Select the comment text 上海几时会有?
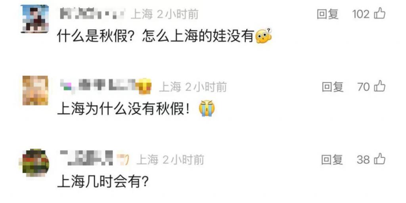The width and height of the screenshot is (406, 203). point(103,182)
